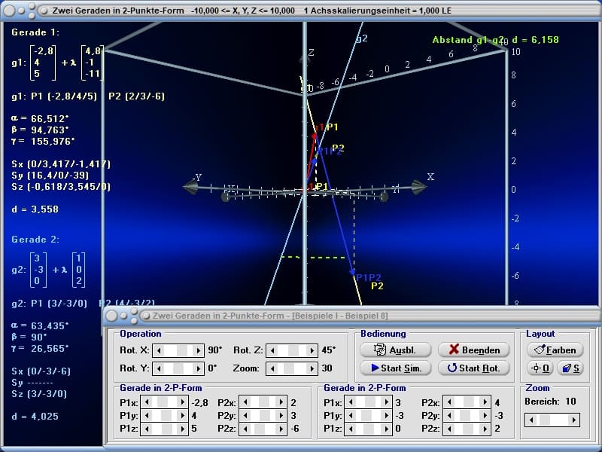
Task: Decrease Rot. Y with left arrow
Action: pos(159,368)
